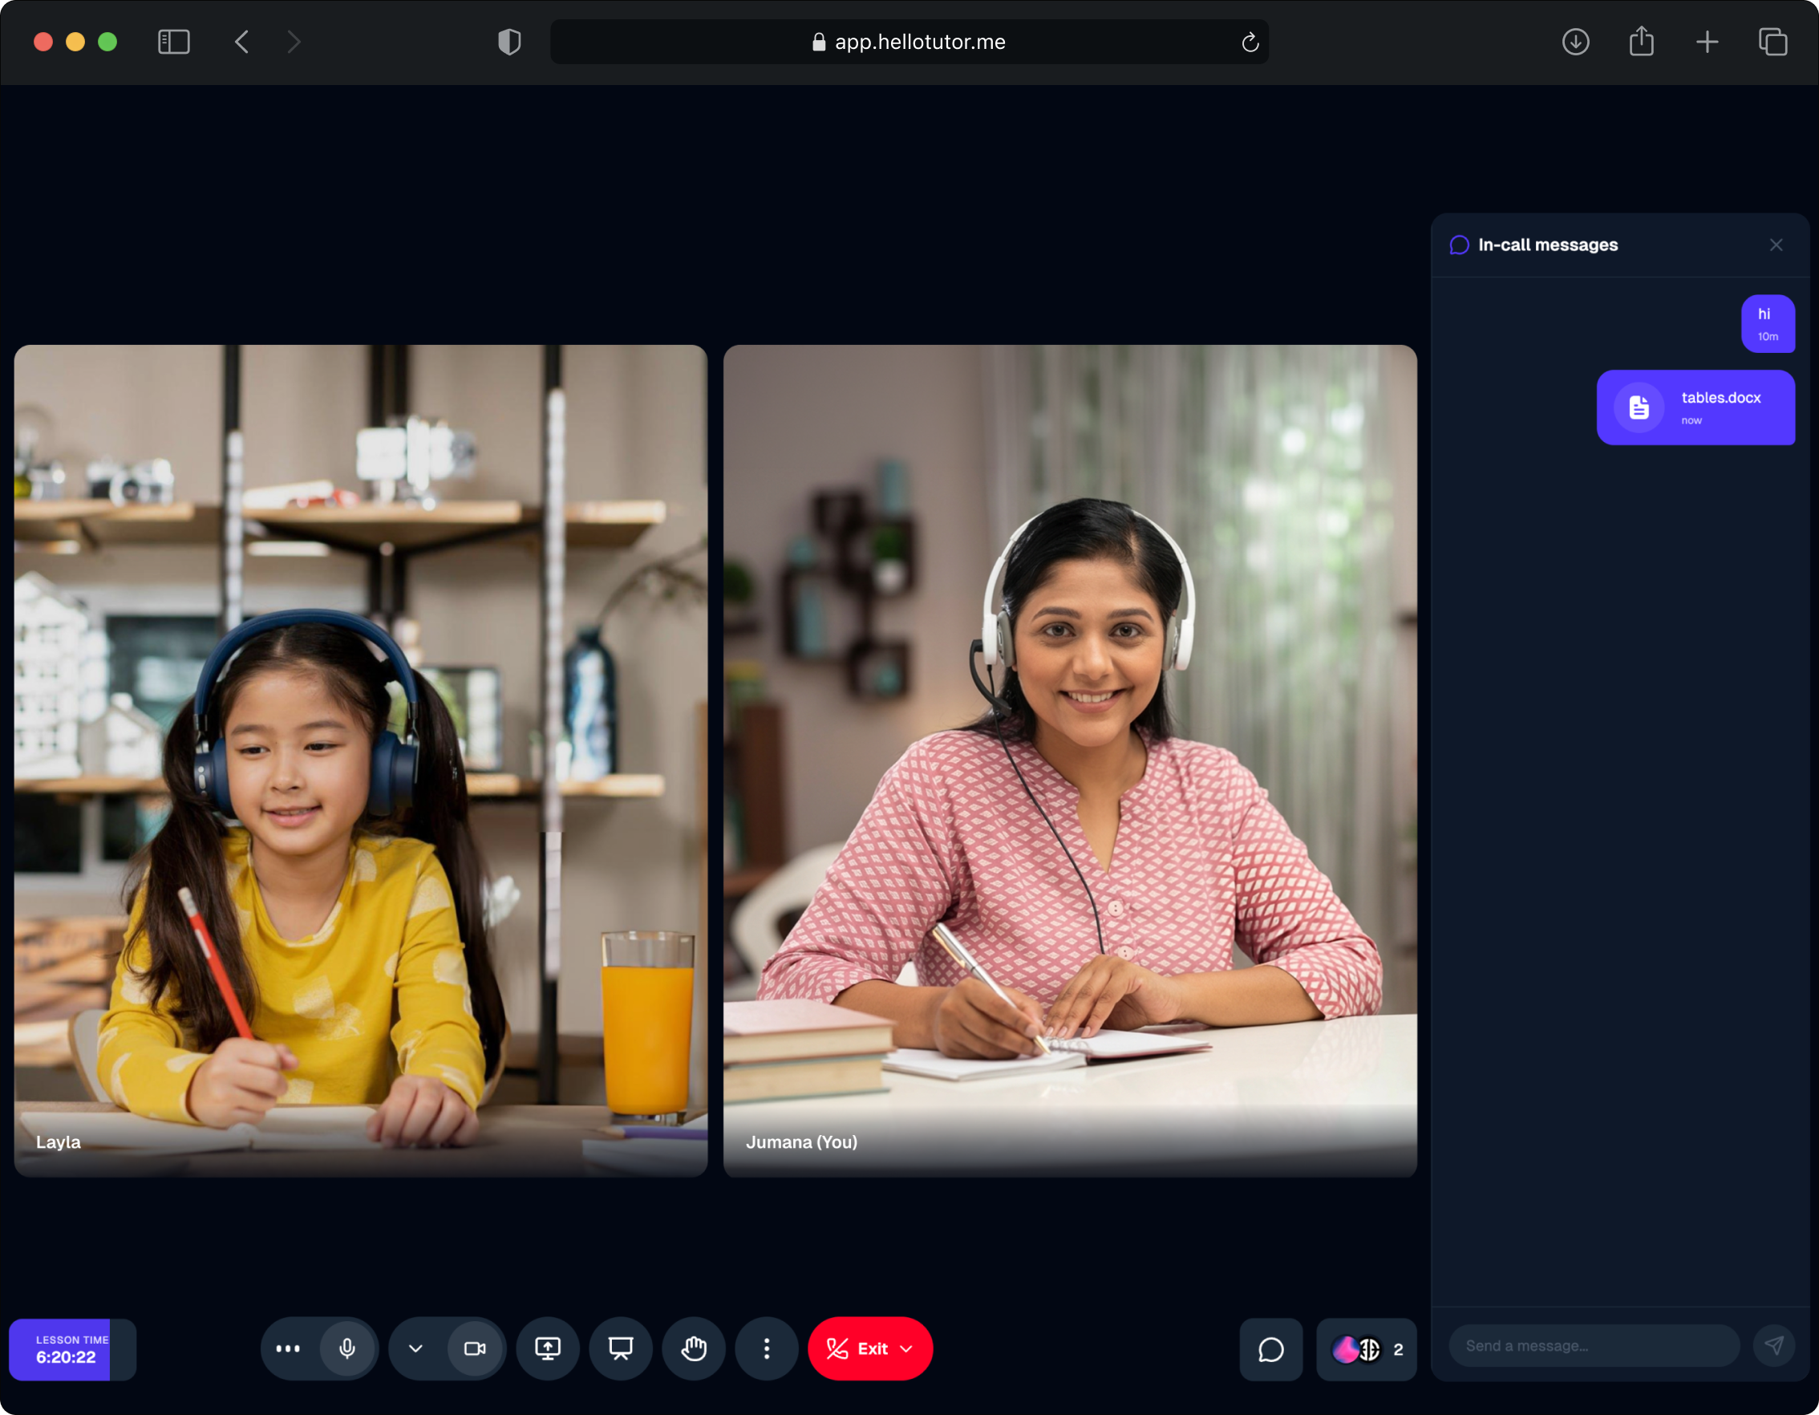Open microphone options three-dot menu
Viewport: 1819px width, 1415px height.
(x=288, y=1348)
